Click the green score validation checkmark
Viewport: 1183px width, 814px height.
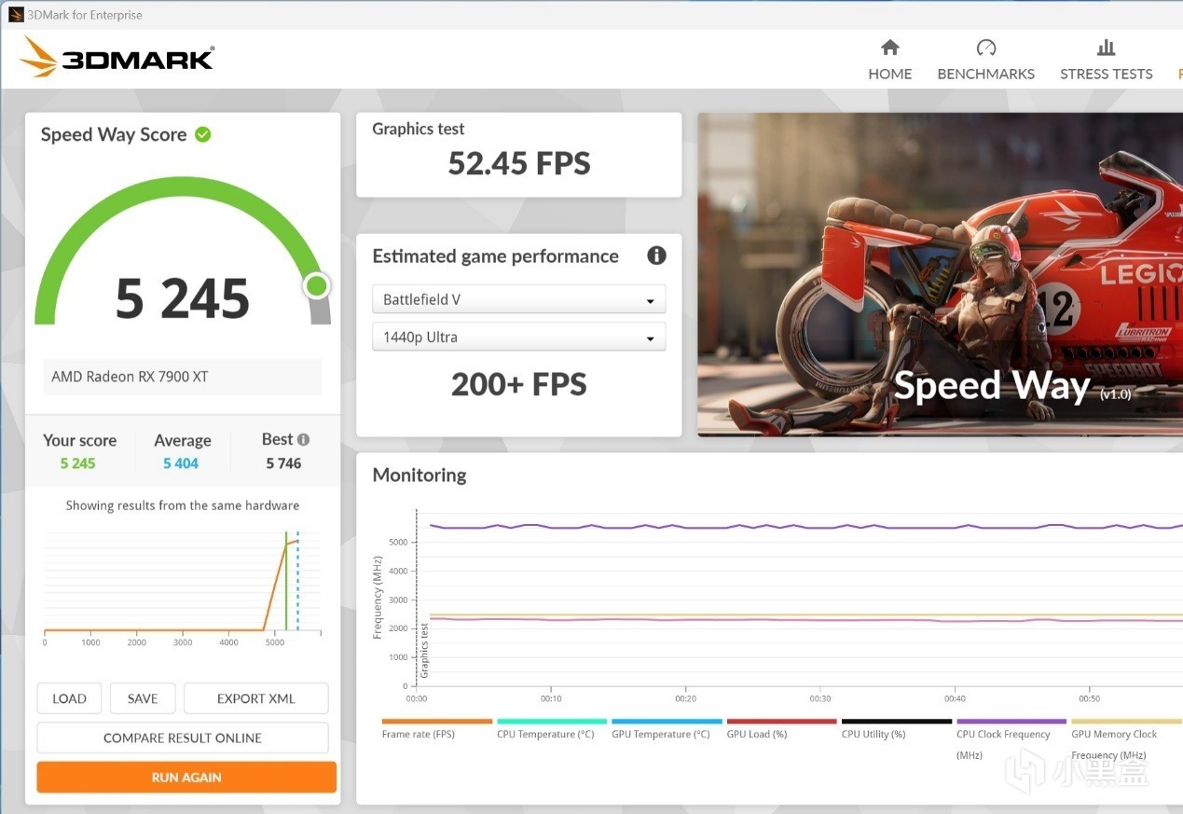(203, 134)
